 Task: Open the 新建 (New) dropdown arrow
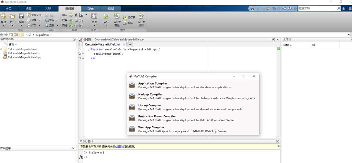point(4,25)
